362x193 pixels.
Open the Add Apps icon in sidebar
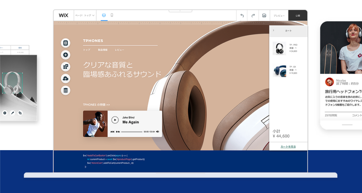click(x=65, y=67)
